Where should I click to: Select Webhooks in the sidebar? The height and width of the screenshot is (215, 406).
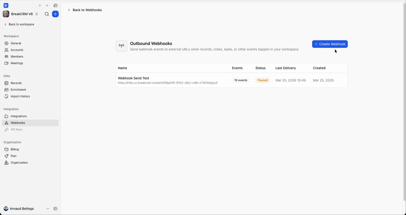click(30, 123)
